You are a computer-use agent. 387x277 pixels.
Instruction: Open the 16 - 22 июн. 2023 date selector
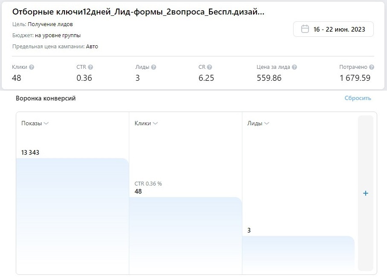pos(333,29)
